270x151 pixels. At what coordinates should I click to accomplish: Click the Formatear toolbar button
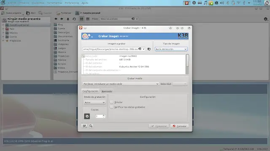click(x=64, y=13)
